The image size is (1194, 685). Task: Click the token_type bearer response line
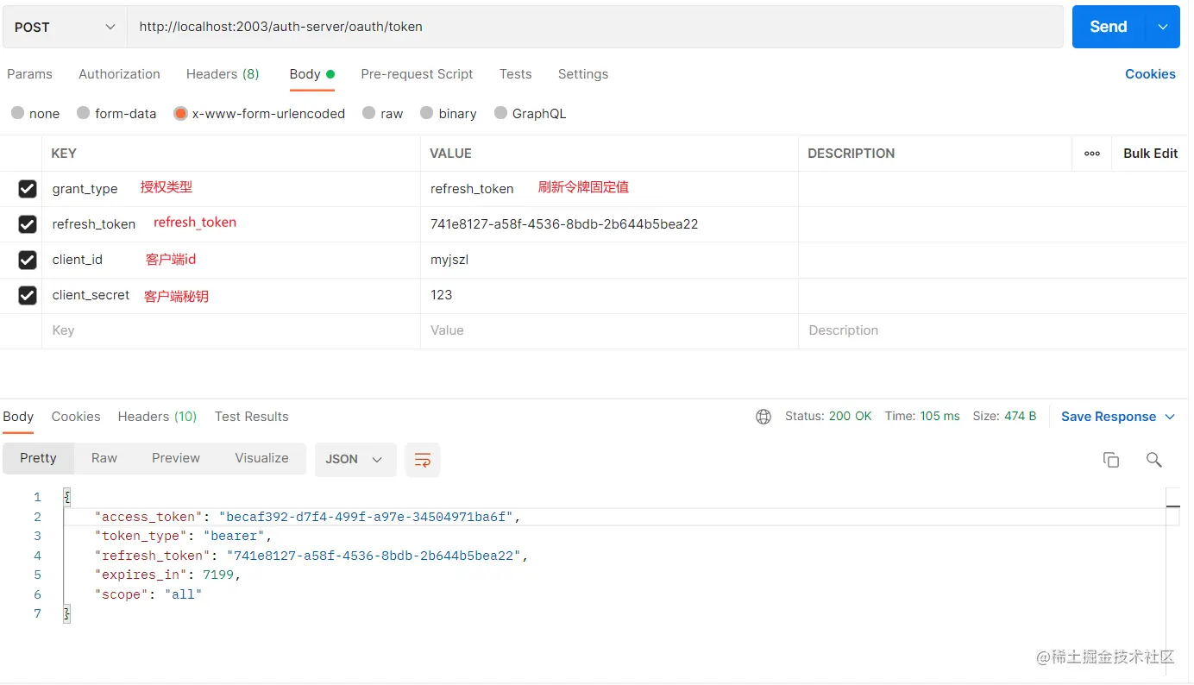coord(184,536)
